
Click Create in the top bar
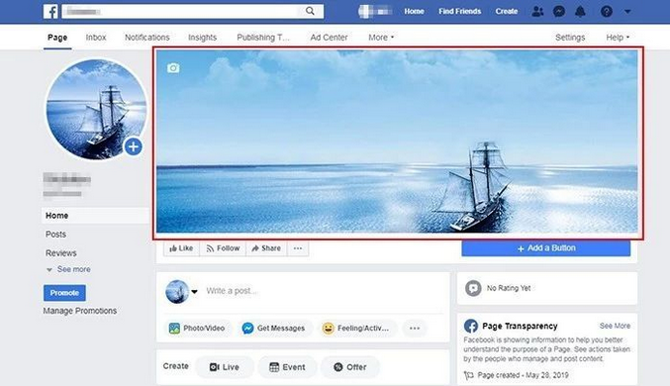pos(507,12)
